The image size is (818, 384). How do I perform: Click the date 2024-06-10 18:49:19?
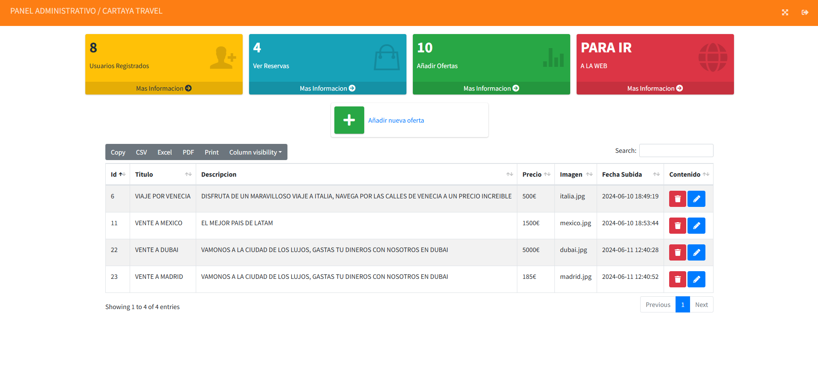click(630, 196)
